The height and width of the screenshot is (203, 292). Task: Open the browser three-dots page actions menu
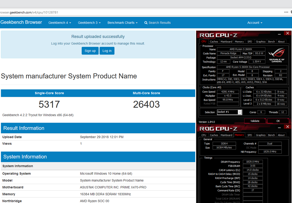point(286,12)
